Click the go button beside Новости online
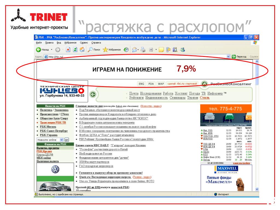Viewport: 280px width, 210px height. [x=66, y=140]
